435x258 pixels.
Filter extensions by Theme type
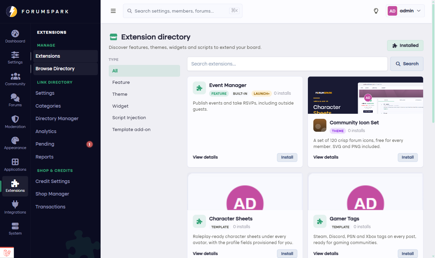coord(144,94)
